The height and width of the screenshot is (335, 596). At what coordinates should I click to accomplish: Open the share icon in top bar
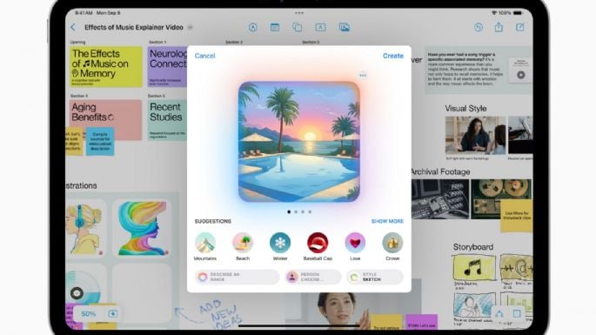pyautogui.click(x=499, y=27)
